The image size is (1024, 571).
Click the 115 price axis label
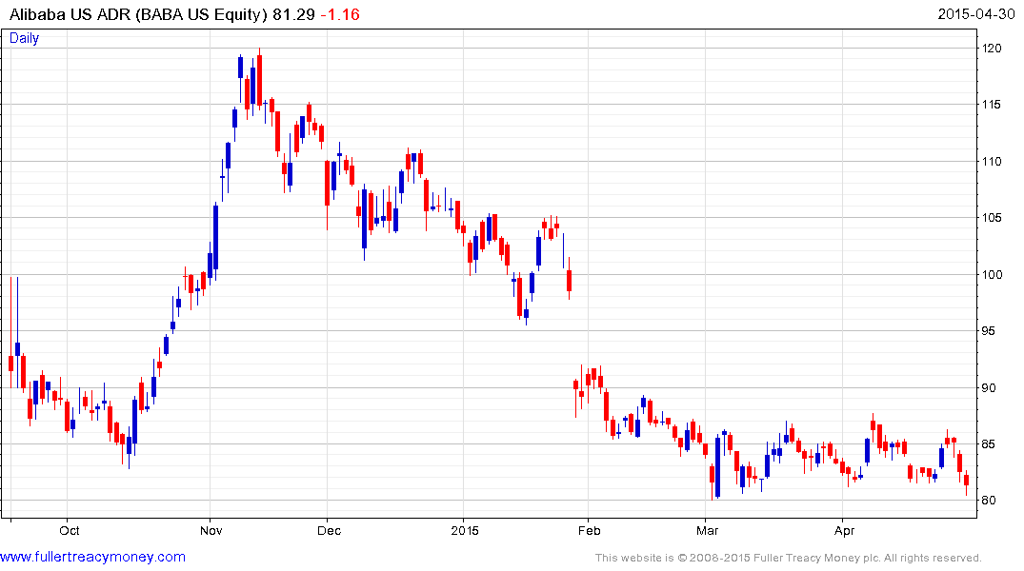pyautogui.click(x=992, y=105)
